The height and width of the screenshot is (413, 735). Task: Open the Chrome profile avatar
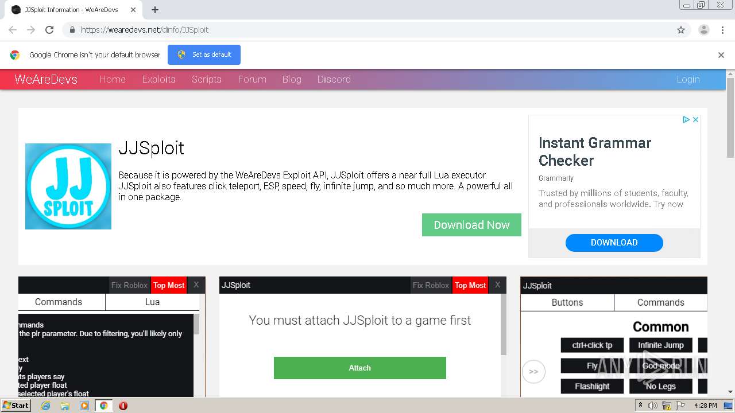pos(704,30)
